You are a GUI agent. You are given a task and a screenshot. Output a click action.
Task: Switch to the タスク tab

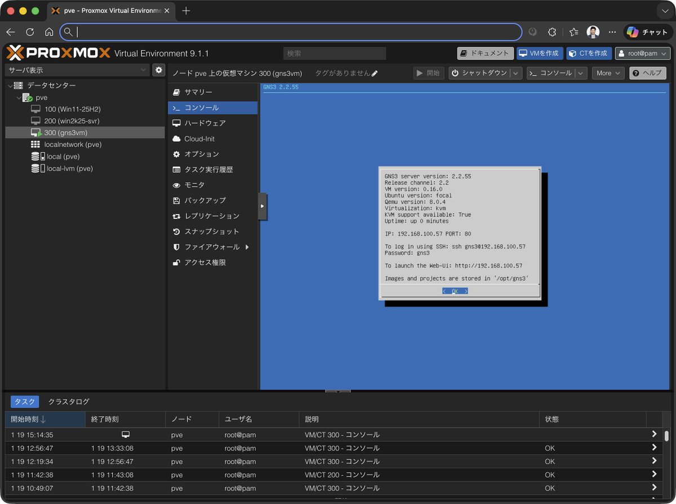click(x=25, y=402)
